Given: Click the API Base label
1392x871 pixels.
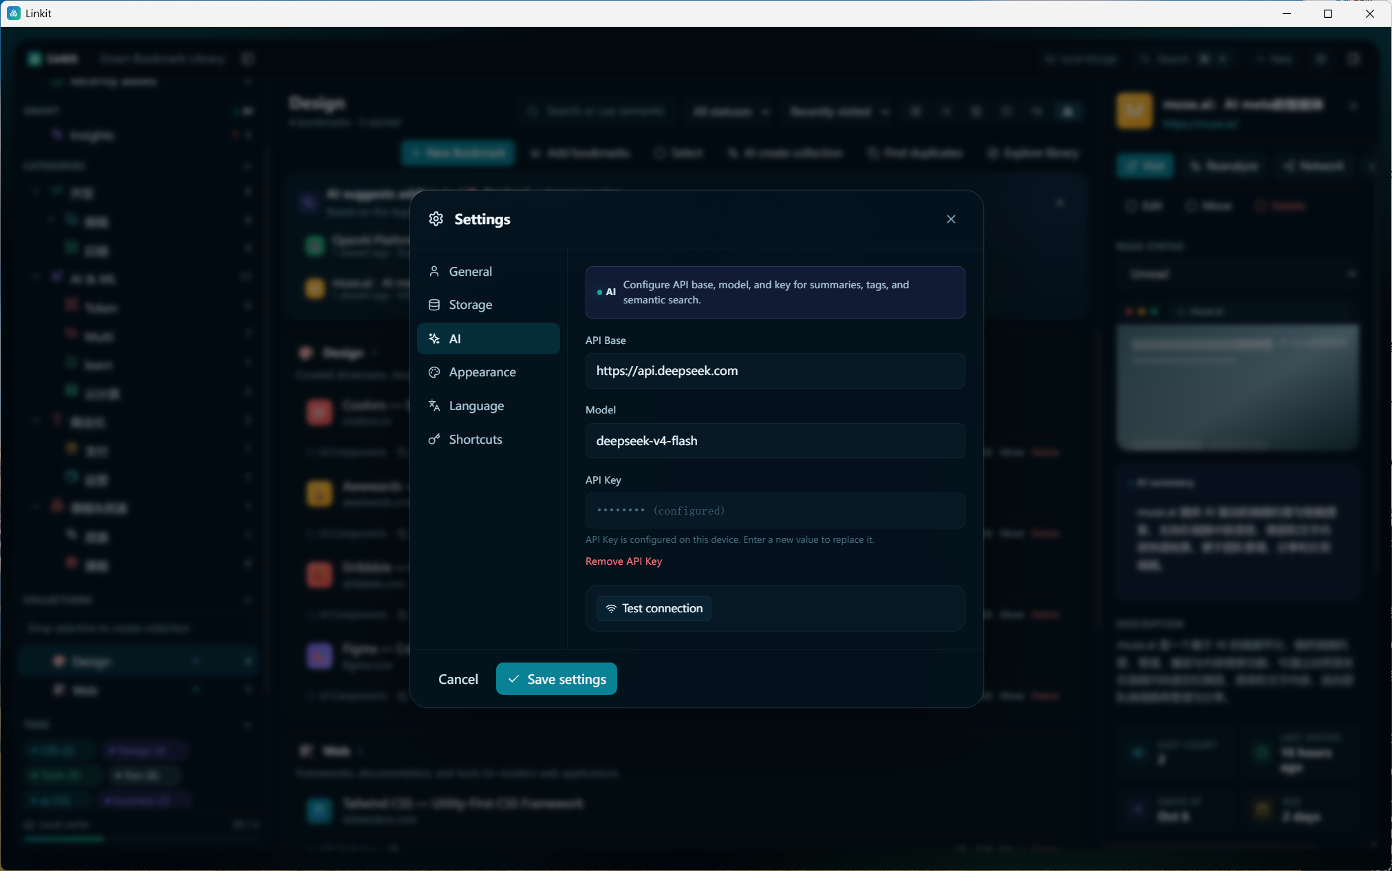Looking at the screenshot, I should coord(606,340).
